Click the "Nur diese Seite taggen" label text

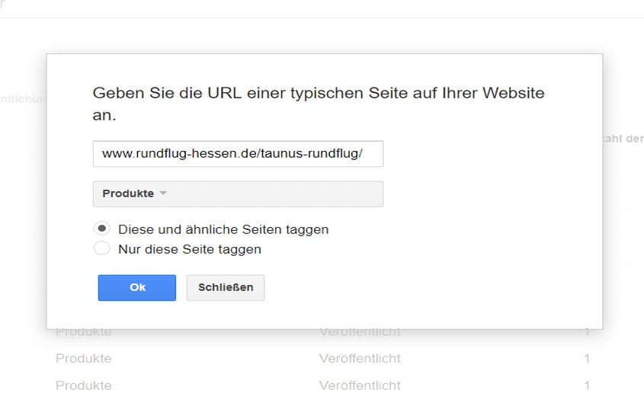coord(190,248)
